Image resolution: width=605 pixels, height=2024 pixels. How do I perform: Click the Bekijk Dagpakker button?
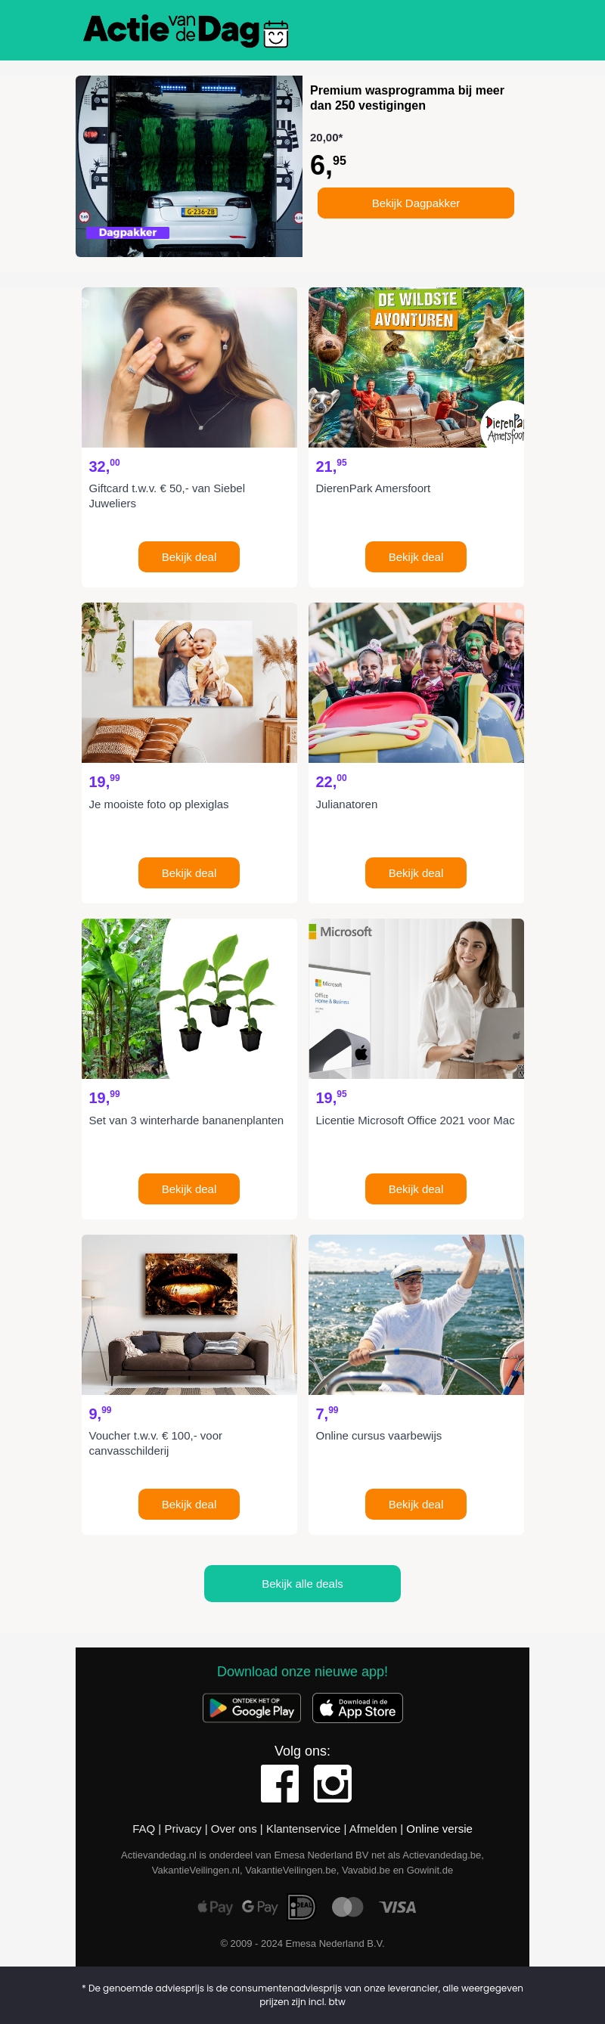(x=416, y=203)
